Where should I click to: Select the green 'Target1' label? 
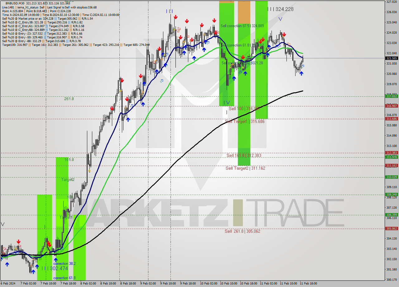[x=66, y=217]
